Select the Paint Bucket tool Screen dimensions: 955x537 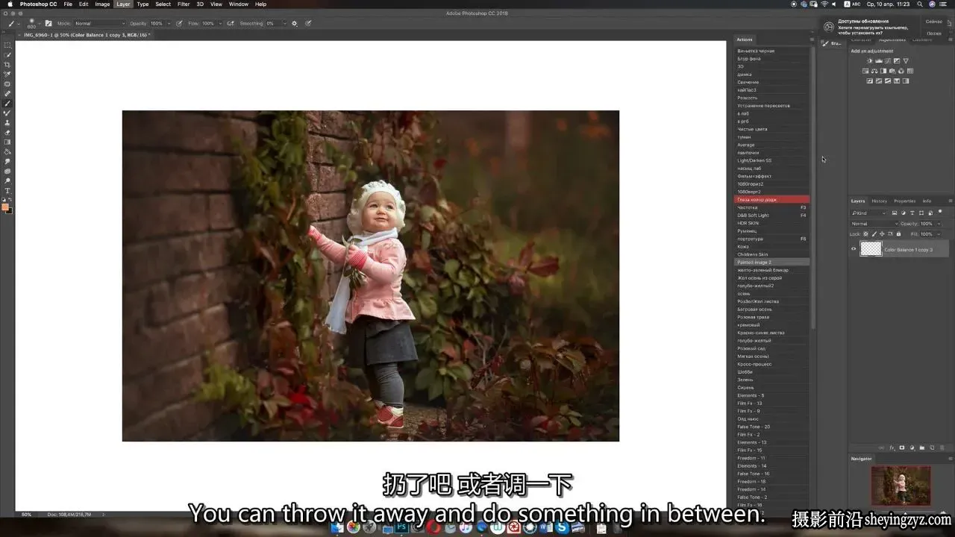[x=7, y=151]
